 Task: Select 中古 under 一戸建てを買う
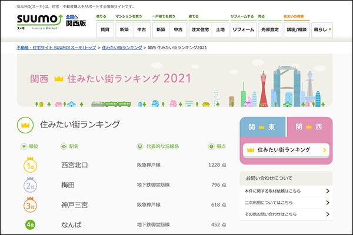click(178, 30)
